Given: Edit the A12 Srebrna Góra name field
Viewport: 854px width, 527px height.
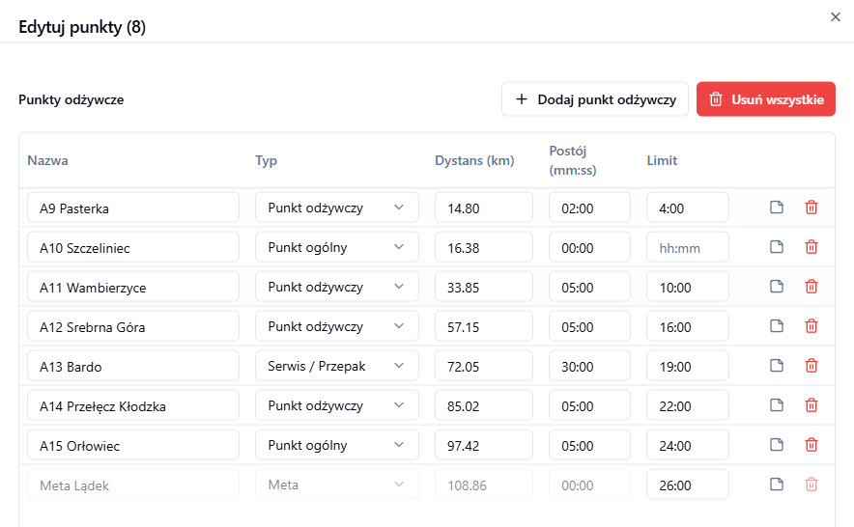Looking at the screenshot, I should 133,326.
